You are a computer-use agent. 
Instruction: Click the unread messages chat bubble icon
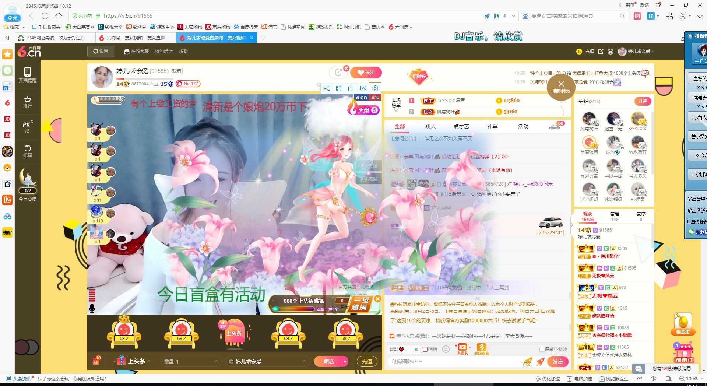coord(639,369)
